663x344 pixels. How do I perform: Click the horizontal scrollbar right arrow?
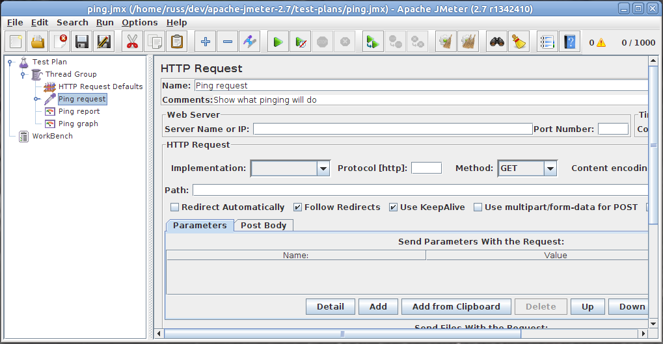pos(643,334)
